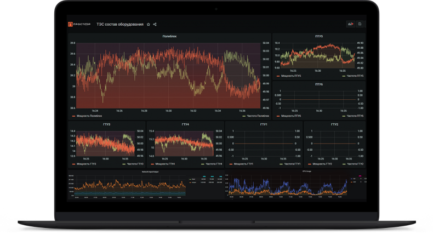Open the Полиблок panel title menu
This screenshot has width=433, height=234.
coord(169,37)
